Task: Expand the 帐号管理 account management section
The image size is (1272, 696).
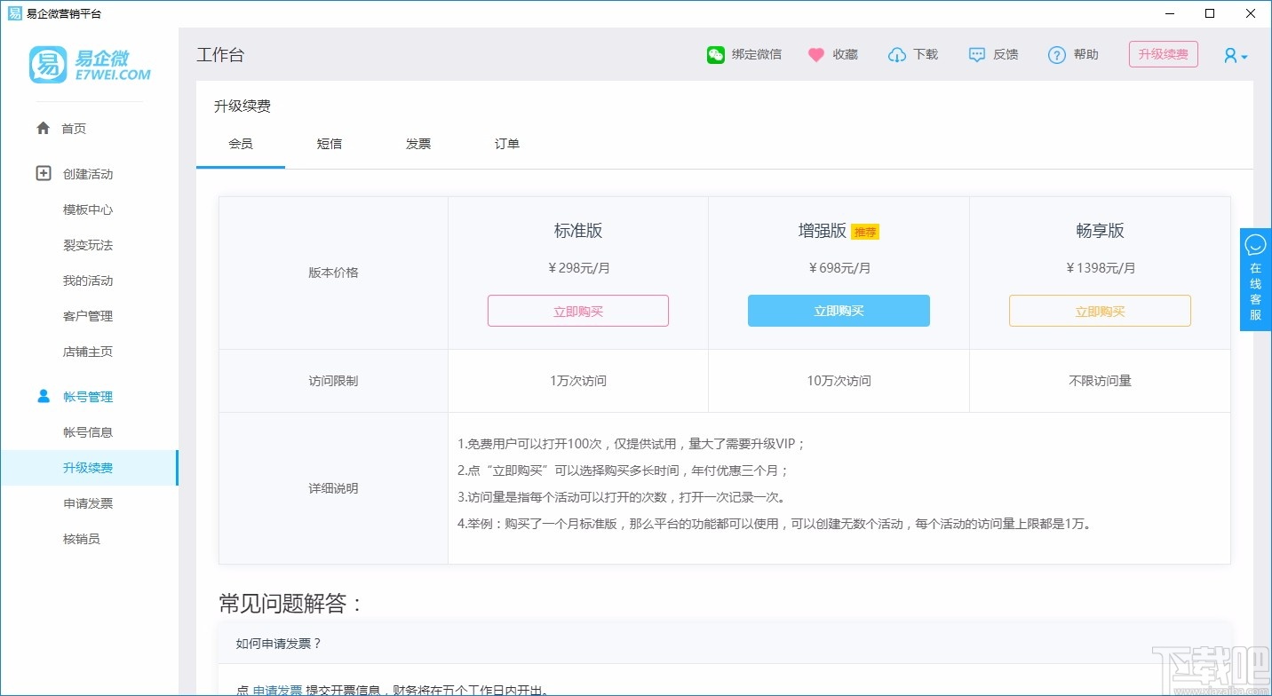Action: click(x=87, y=396)
